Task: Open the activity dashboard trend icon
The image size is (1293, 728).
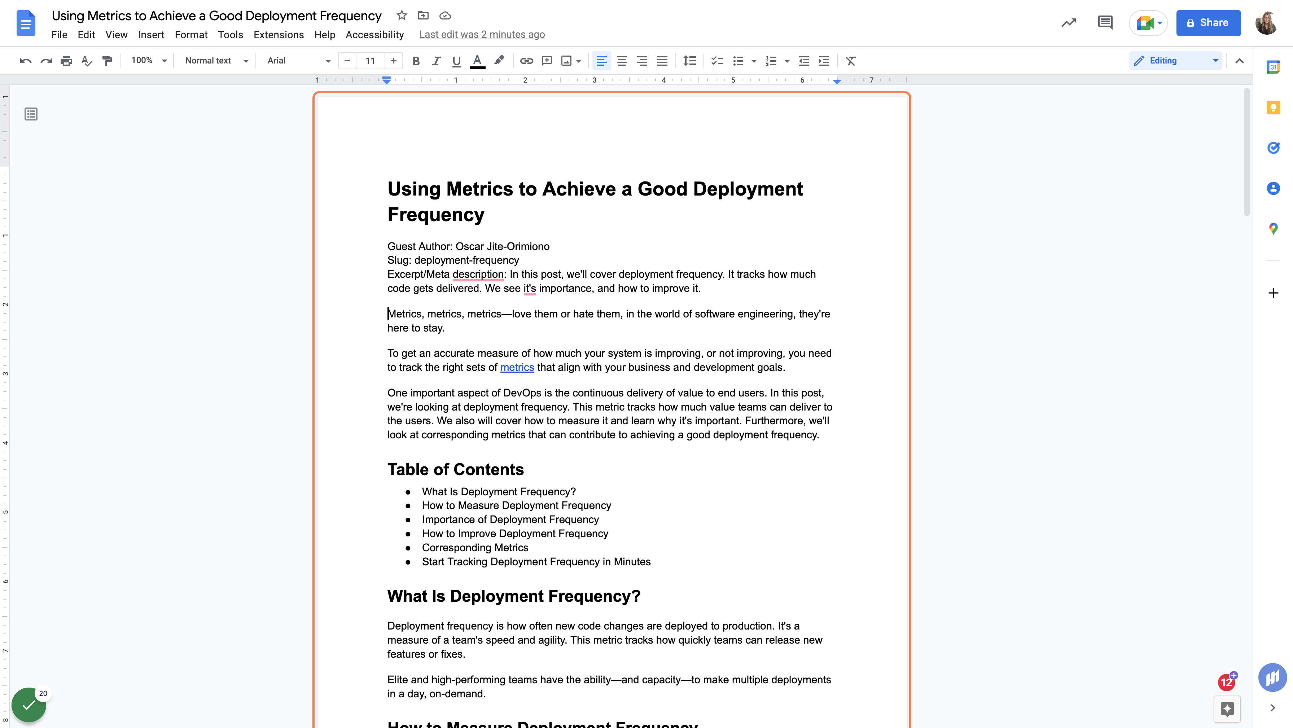Action: [x=1069, y=23]
